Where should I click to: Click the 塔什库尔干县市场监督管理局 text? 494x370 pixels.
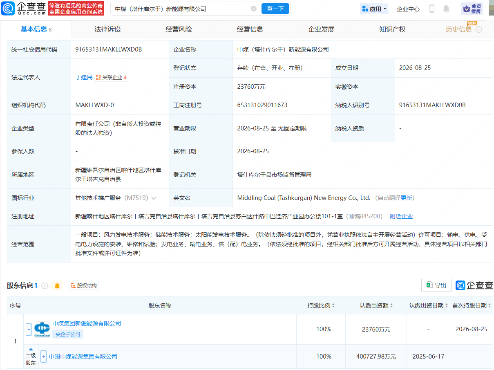pos(274,175)
